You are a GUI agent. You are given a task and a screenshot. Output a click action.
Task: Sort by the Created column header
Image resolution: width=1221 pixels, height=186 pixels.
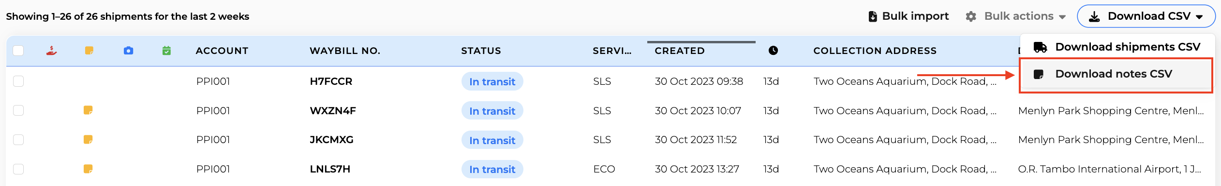tap(680, 51)
